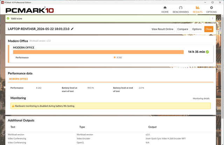
Task: Close the result with orange Close button
Action: (209, 29)
